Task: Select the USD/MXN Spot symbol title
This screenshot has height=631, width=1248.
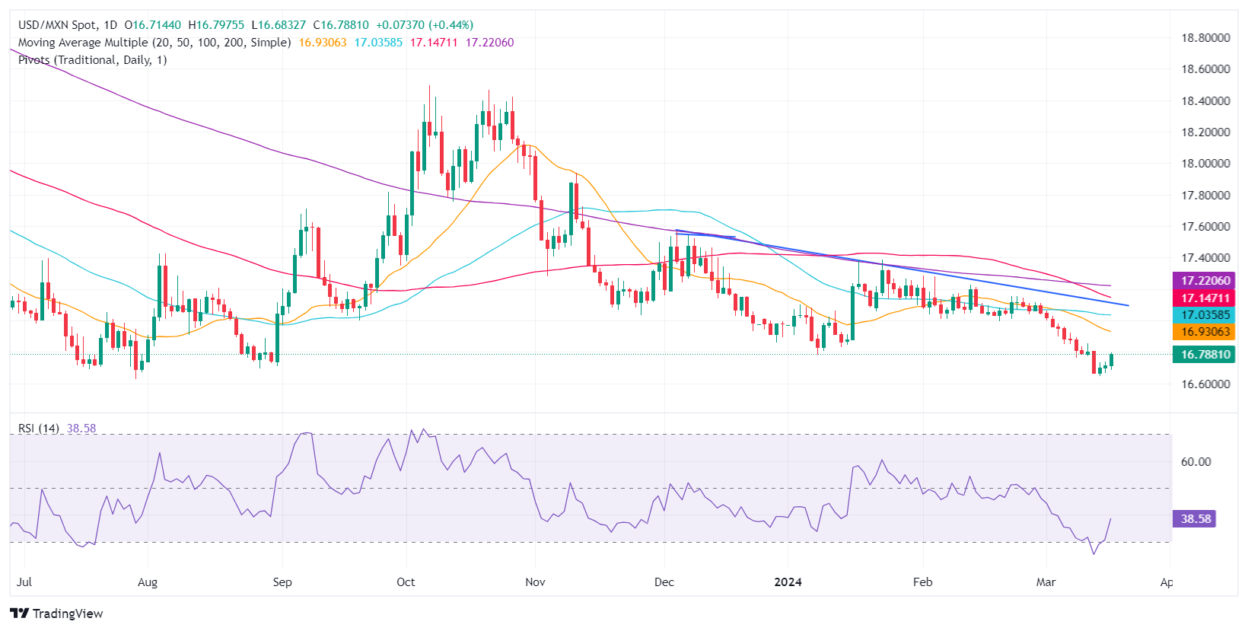Action: [x=68, y=25]
